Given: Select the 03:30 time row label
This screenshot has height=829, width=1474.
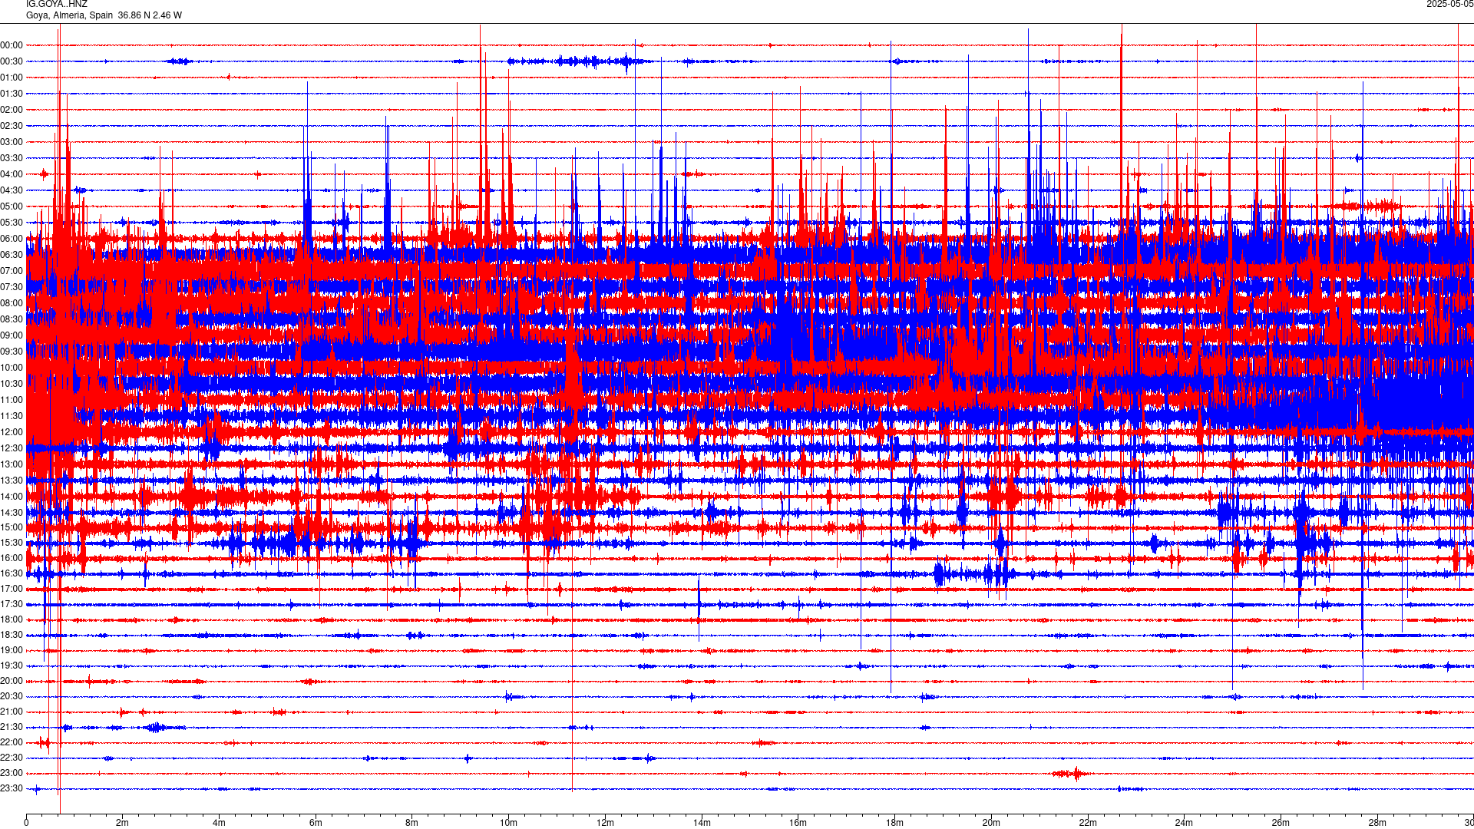Looking at the screenshot, I should point(12,158).
